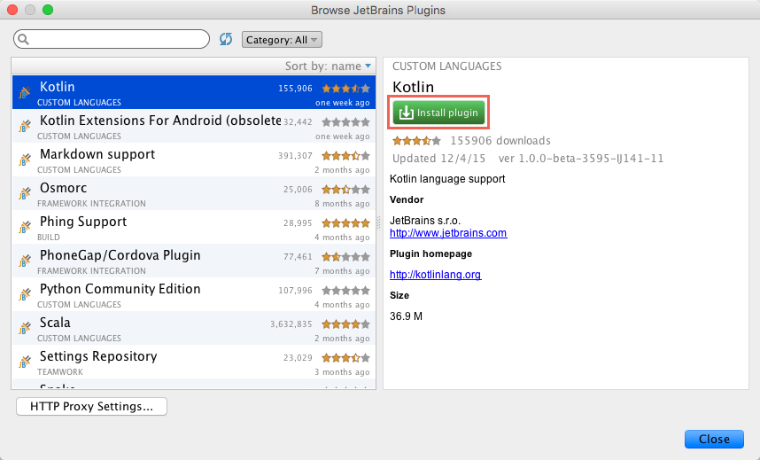The height and width of the screenshot is (460, 760).
Task: Click the green zoom window button
Action: pos(48,10)
